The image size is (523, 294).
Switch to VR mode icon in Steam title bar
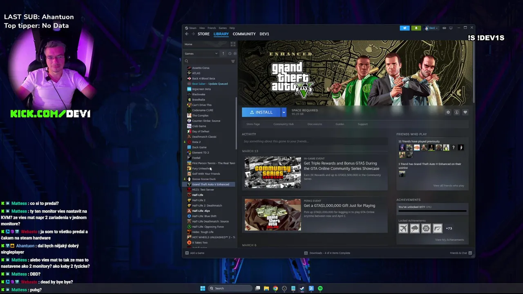click(444, 28)
